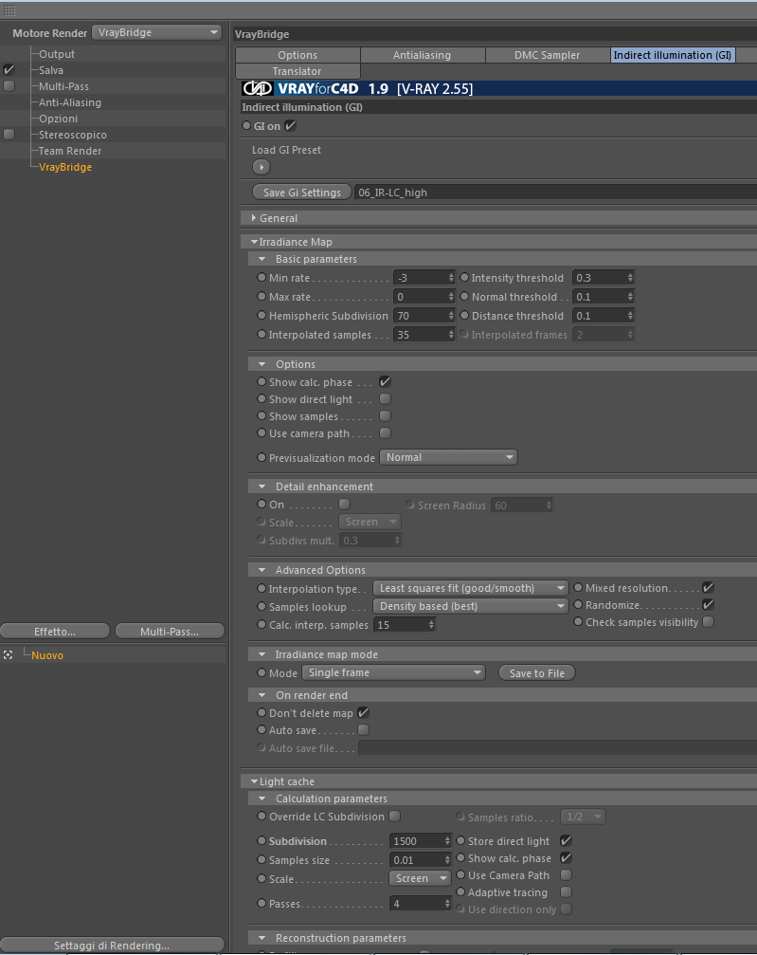
Task: Open the Light cache Scale dropdown
Action: 420,878
